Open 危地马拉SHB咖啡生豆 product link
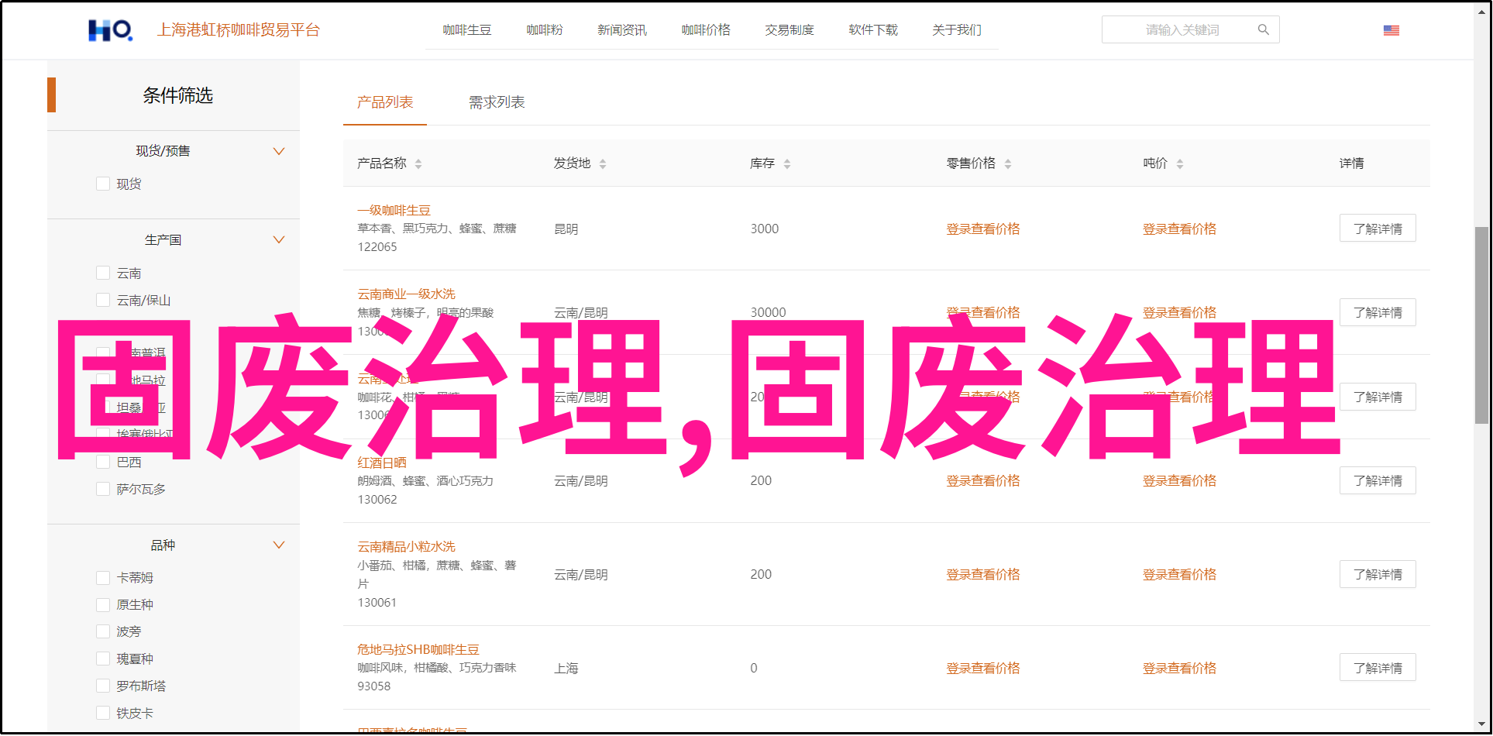This screenshot has width=1493, height=736. pyautogui.click(x=418, y=649)
